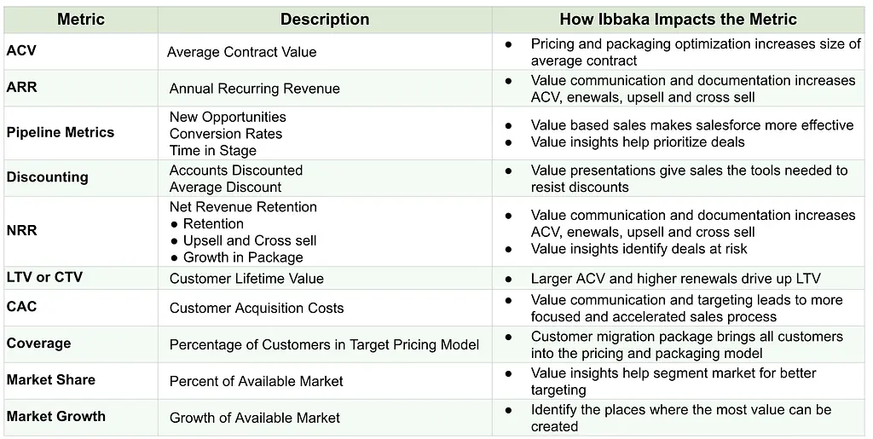
Task: Click the Description column header
Action: click(325, 19)
